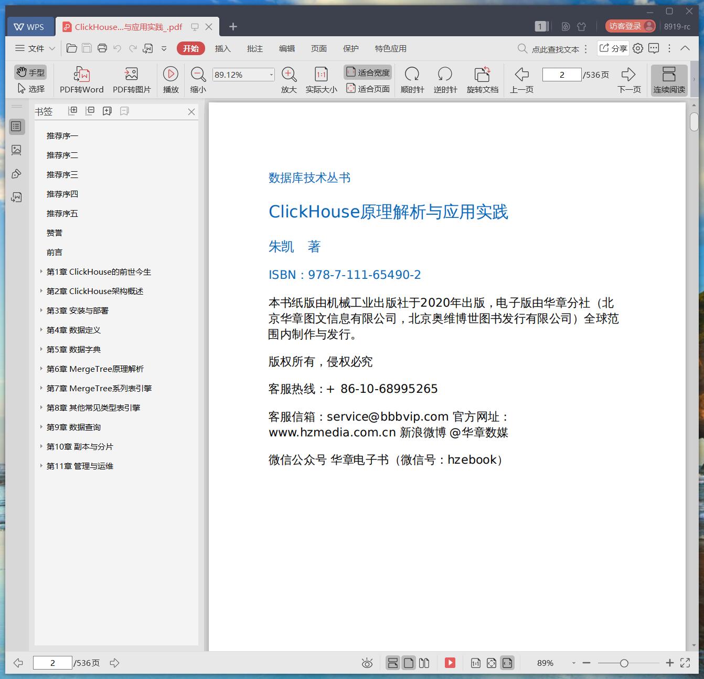
Task: Enter fullscreen mode icon
Action: click(x=685, y=663)
